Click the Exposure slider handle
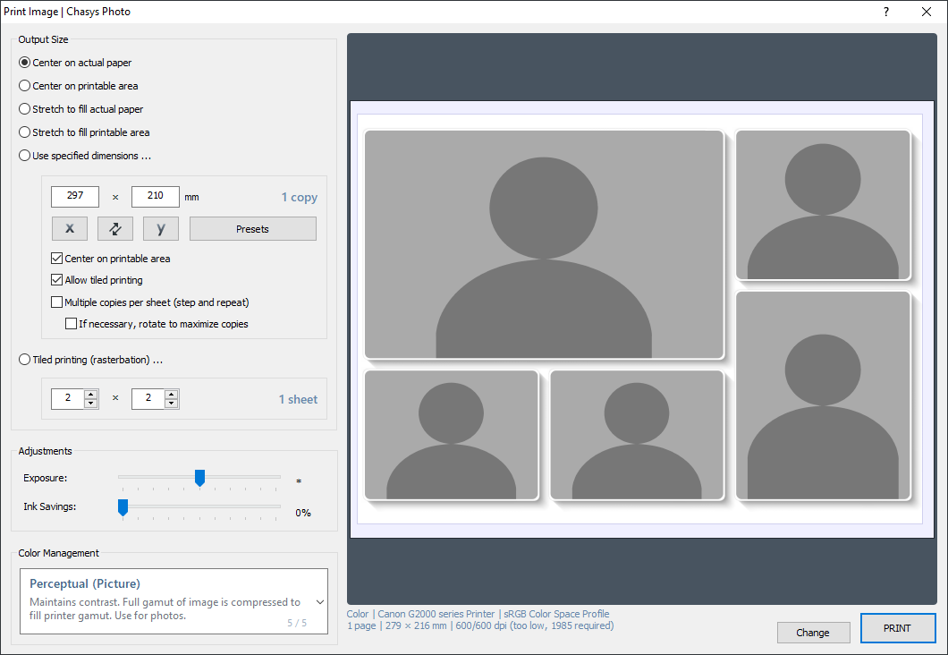948x655 pixels. [199, 479]
